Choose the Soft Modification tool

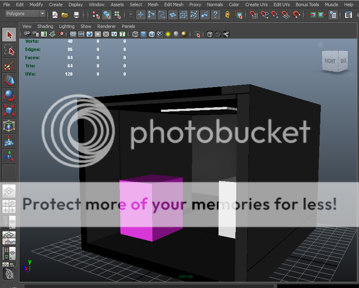pyautogui.click(x=9, y=141)
